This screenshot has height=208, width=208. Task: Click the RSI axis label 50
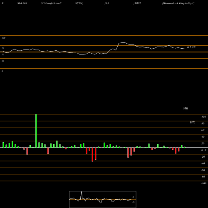(3, 54)
